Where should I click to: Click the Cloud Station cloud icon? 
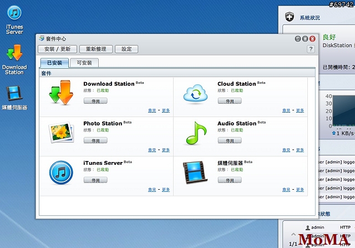point(195,94)
